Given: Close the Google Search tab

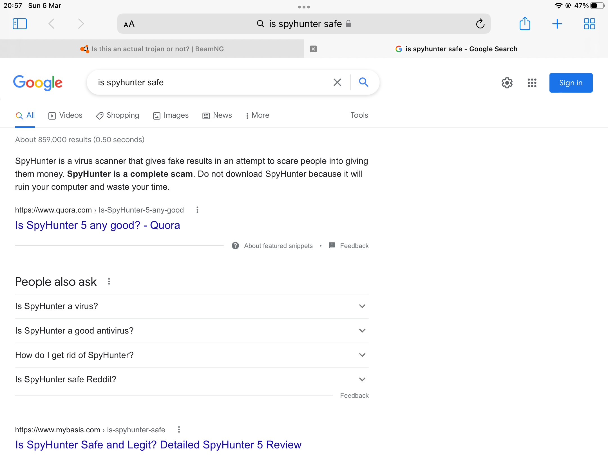Looking at the screenshot, I should tap(313, 49).
